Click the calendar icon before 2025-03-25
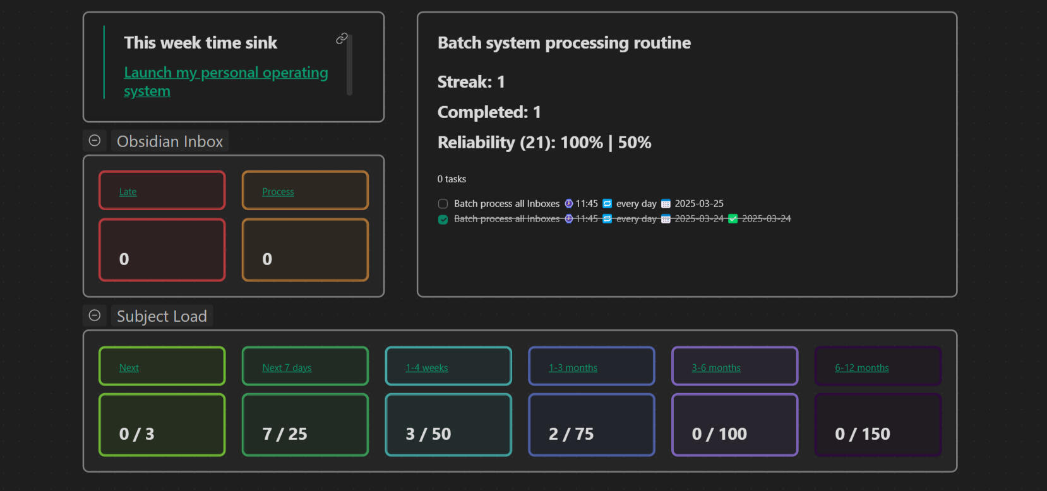Viewport: 1047px width, 491px height. click(666, 204)
